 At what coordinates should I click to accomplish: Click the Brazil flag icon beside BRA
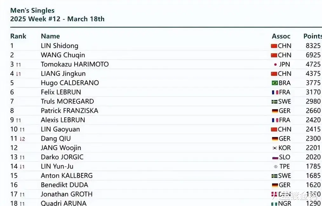(275, 83)
